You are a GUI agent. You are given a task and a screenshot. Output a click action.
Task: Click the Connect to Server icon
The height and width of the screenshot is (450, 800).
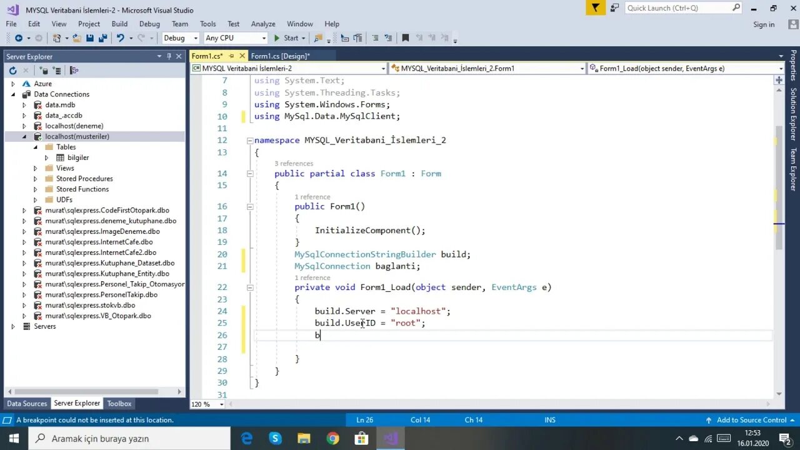tap(57, 71)
